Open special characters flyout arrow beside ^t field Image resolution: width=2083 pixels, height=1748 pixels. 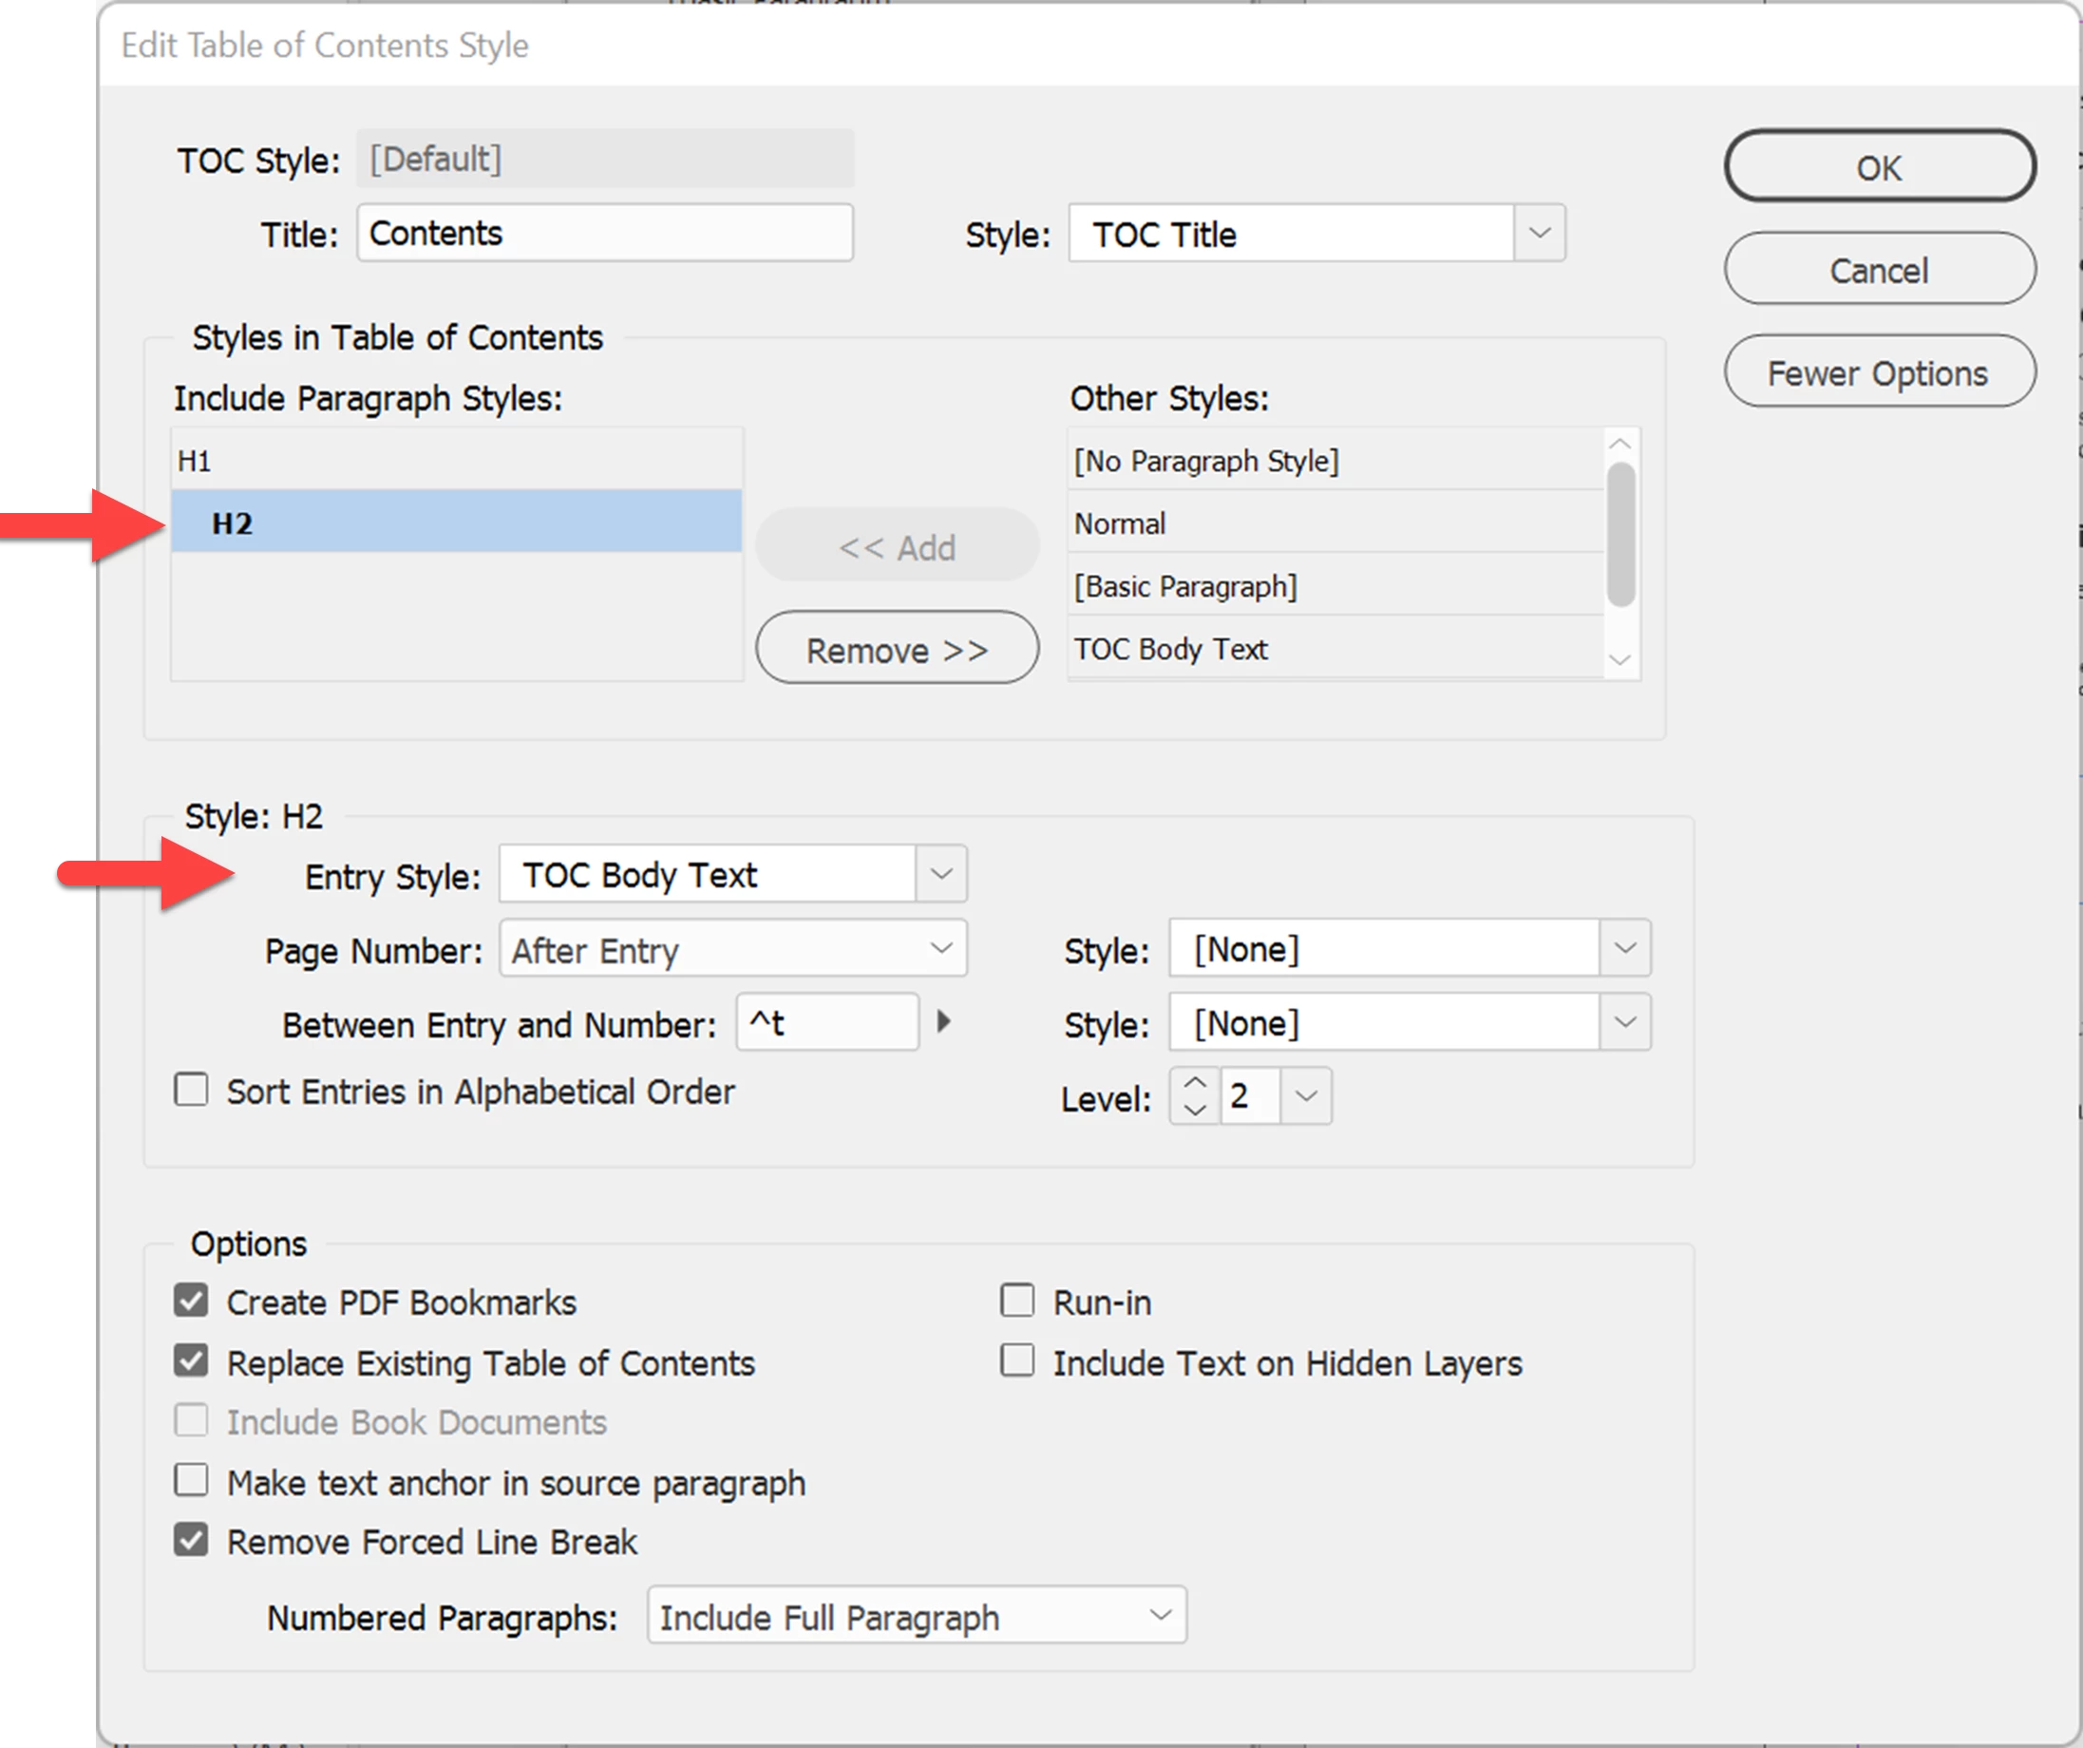(943, 1022)
